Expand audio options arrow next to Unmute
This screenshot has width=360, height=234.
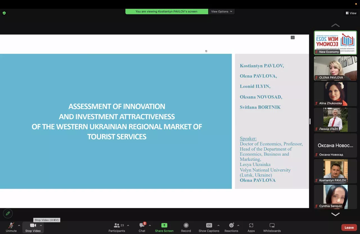19,225
